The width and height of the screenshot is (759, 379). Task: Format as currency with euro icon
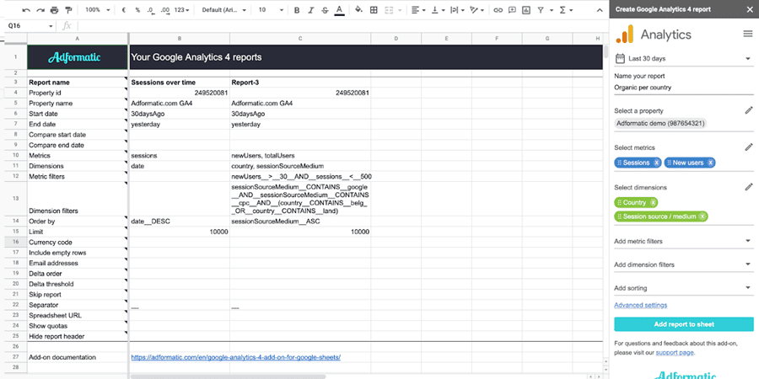coord(124,9)
